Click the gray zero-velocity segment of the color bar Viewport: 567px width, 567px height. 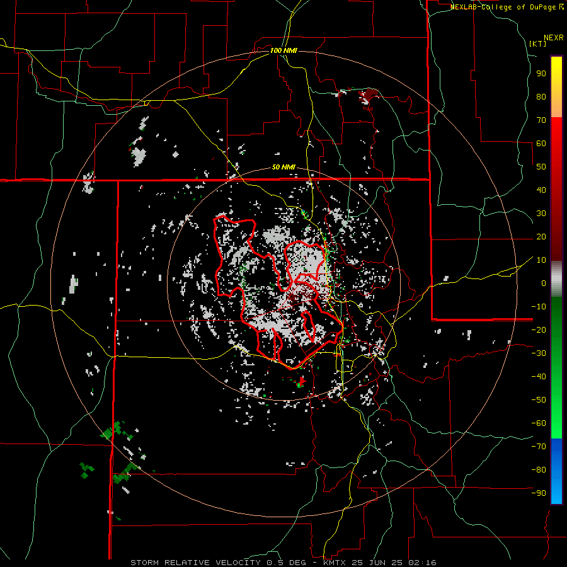[556, 279]
